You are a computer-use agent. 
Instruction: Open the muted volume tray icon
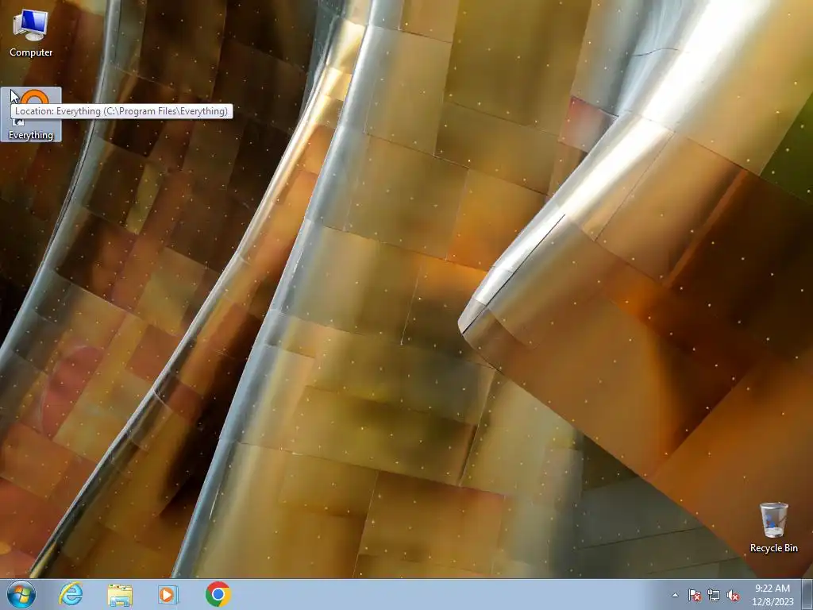tap(733, 595)
